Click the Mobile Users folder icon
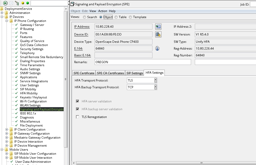The width and height of the screenshot is (256, 165). click(6, 150)
